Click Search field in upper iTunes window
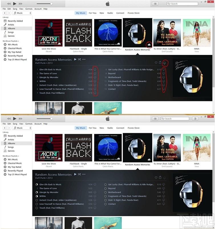Screen dimensions: 215x229 point(182,4)
